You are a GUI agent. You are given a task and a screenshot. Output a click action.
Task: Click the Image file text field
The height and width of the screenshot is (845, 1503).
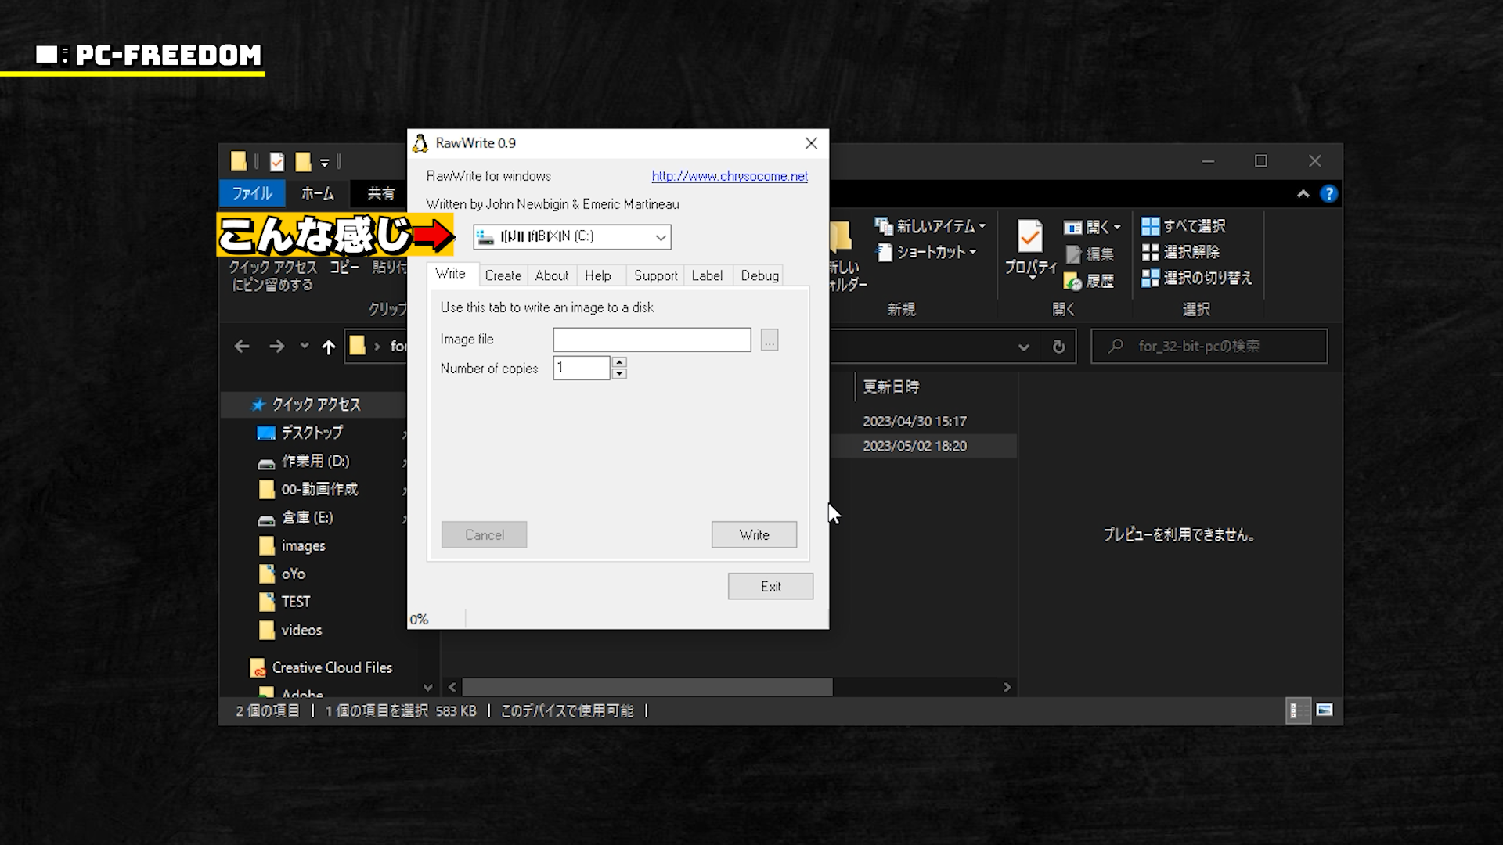click(651, 340)
